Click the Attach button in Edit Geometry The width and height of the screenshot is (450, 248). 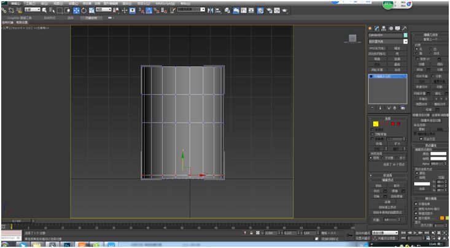point(419,70)
